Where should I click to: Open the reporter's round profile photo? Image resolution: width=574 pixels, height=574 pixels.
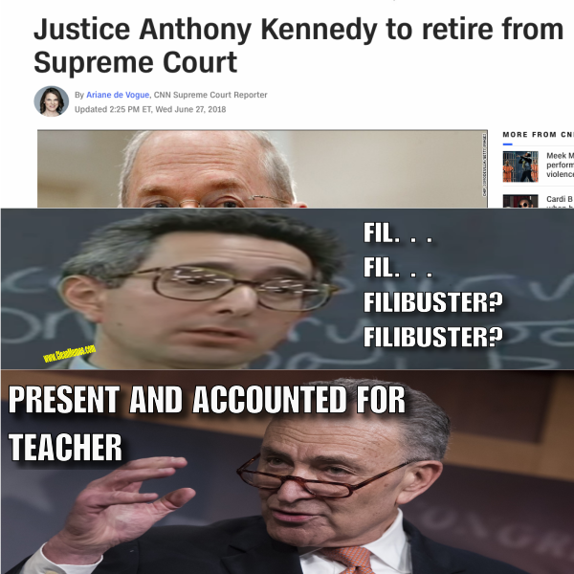52,101
